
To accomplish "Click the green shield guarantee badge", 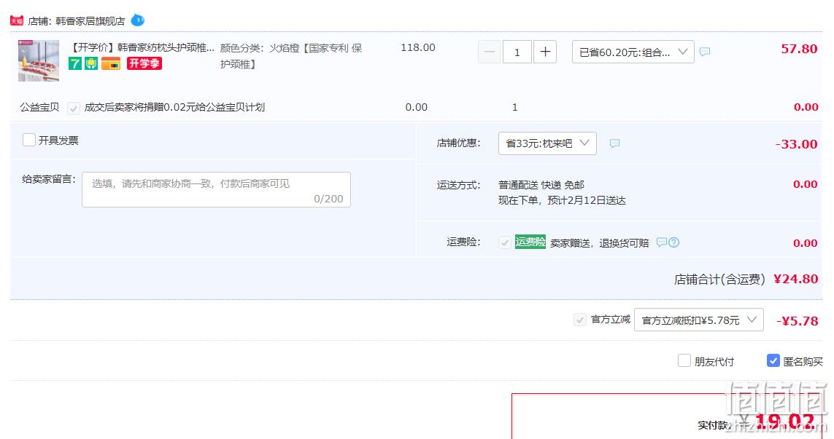I will click(x=91, y=63).
